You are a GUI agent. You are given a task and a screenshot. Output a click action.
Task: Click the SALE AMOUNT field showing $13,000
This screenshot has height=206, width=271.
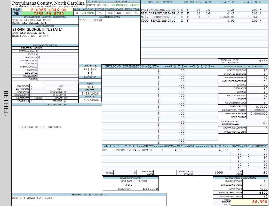(x=150, y=189)
